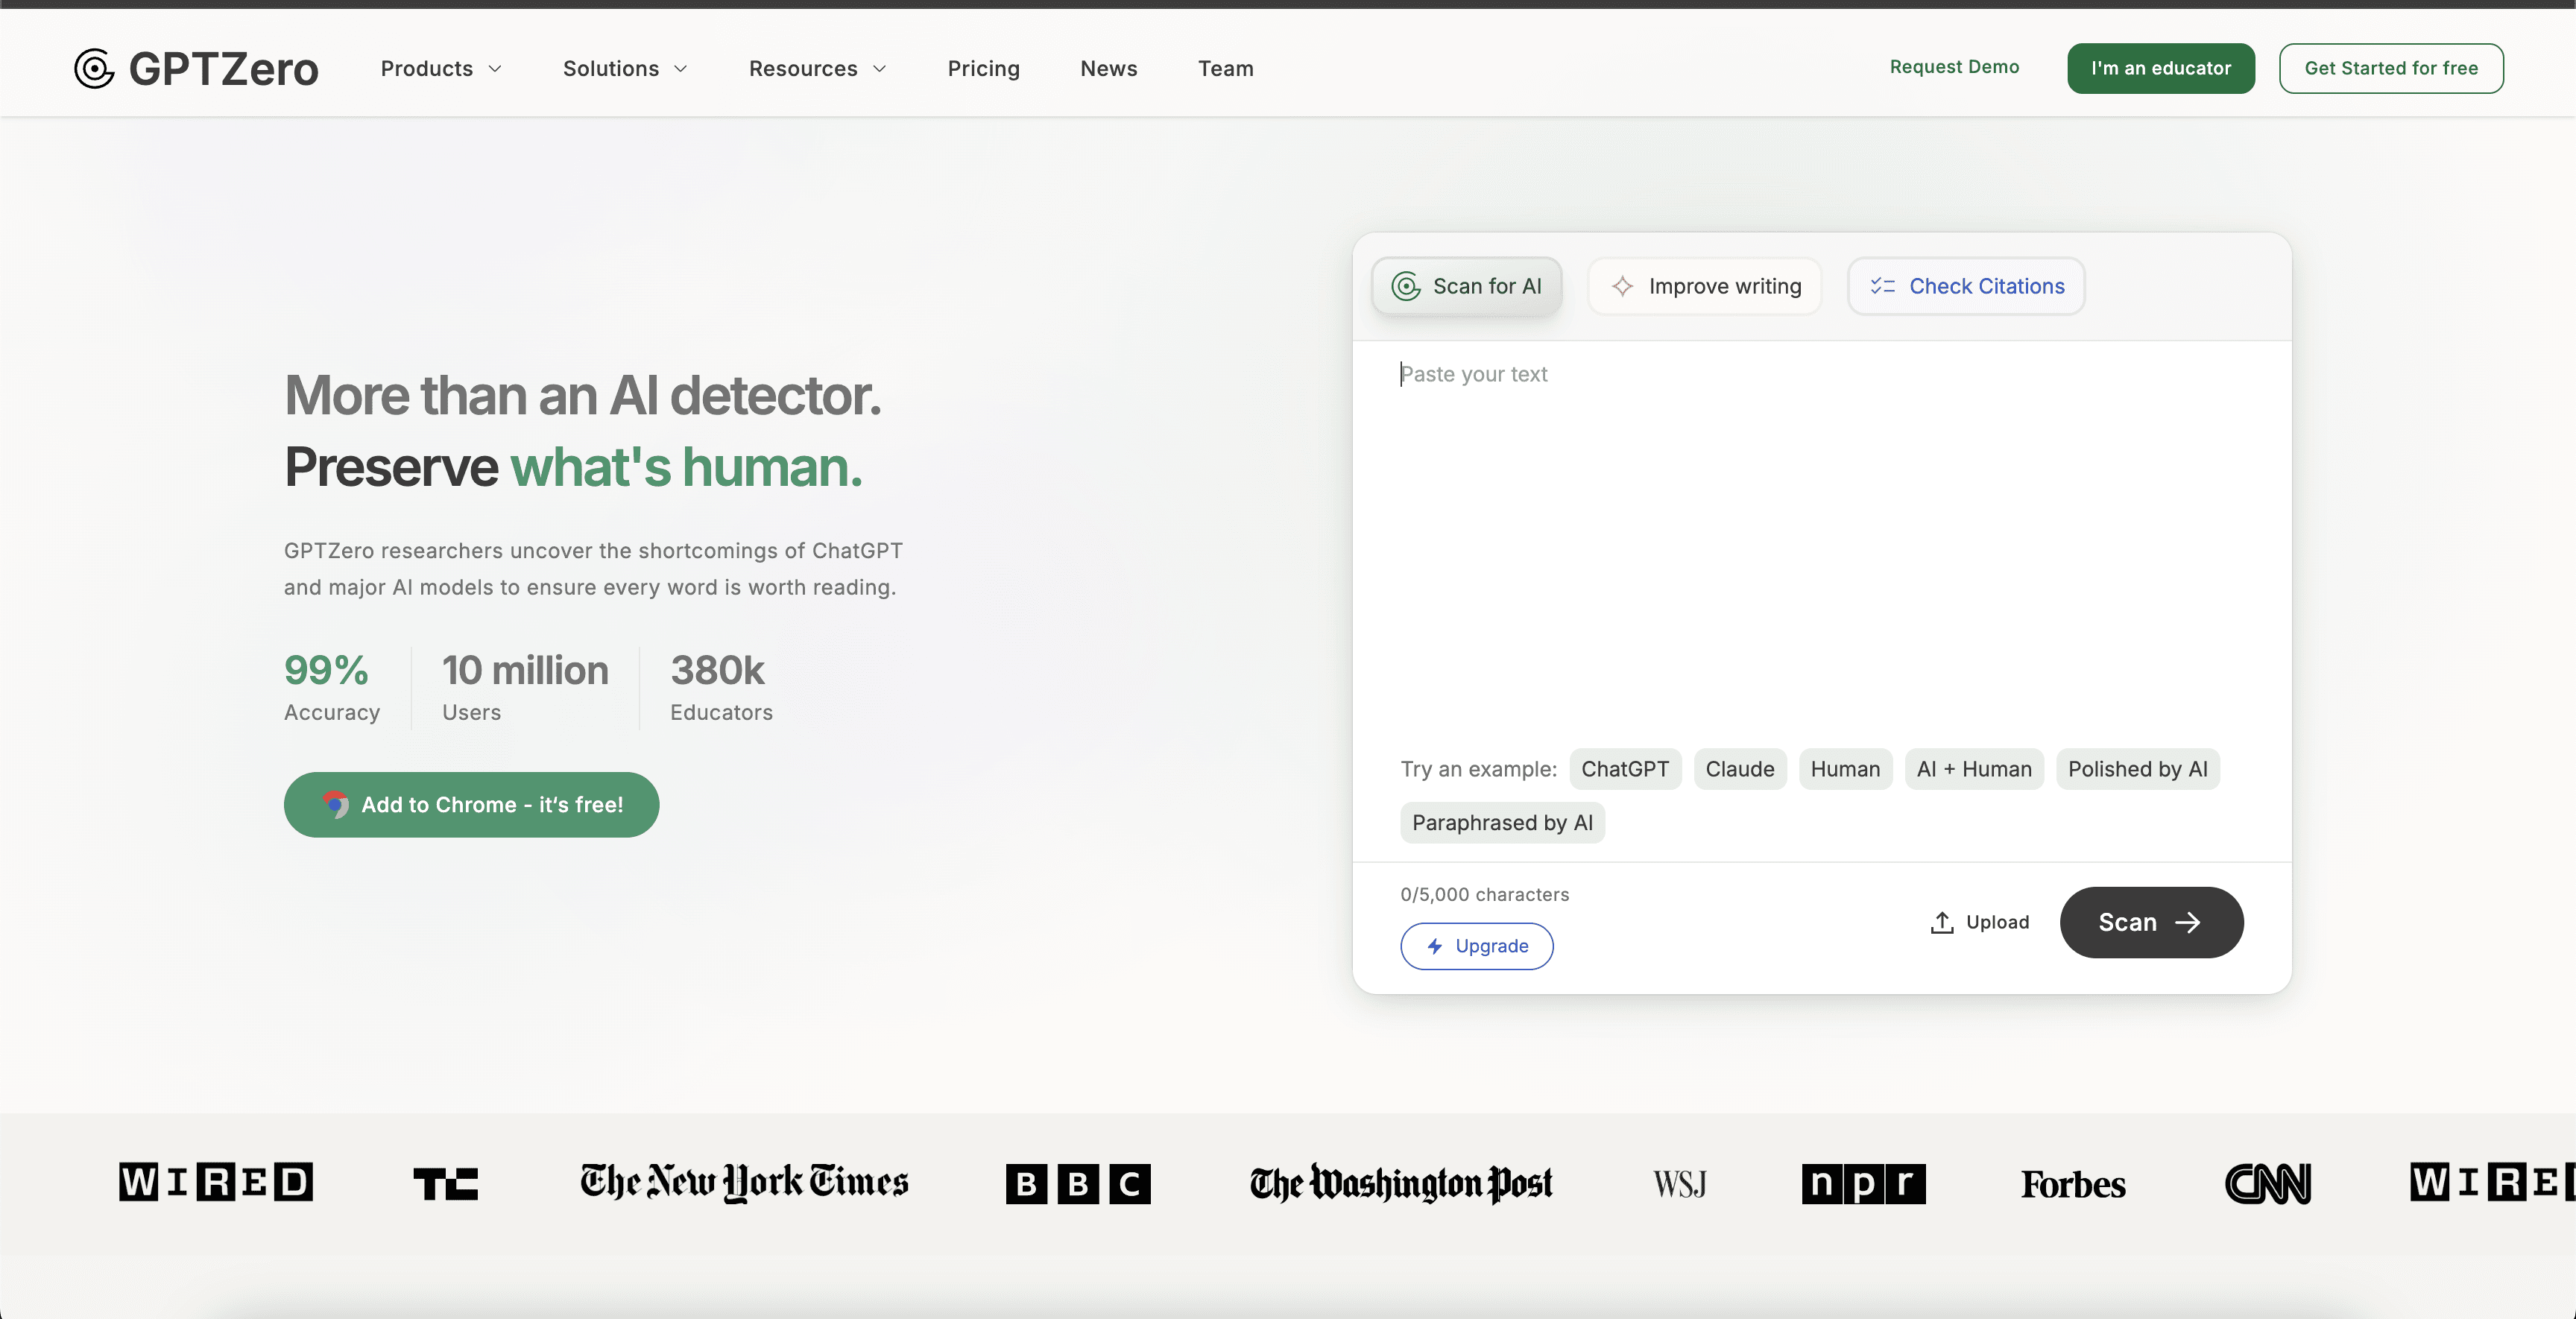This screenshot has width=2576, height=1319.
Task: Expand the Solutions dropdown menu
Action: pyautogui.click(x=624, y=68)
